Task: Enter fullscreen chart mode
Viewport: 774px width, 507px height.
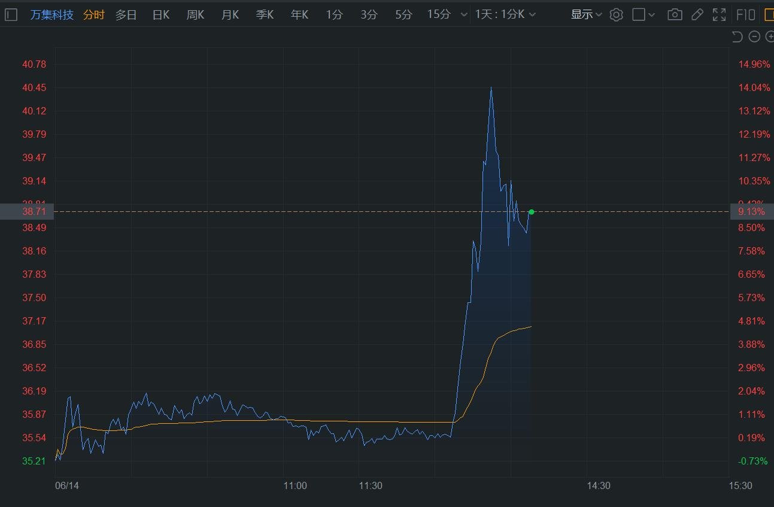Action: [x=719, y=15]
